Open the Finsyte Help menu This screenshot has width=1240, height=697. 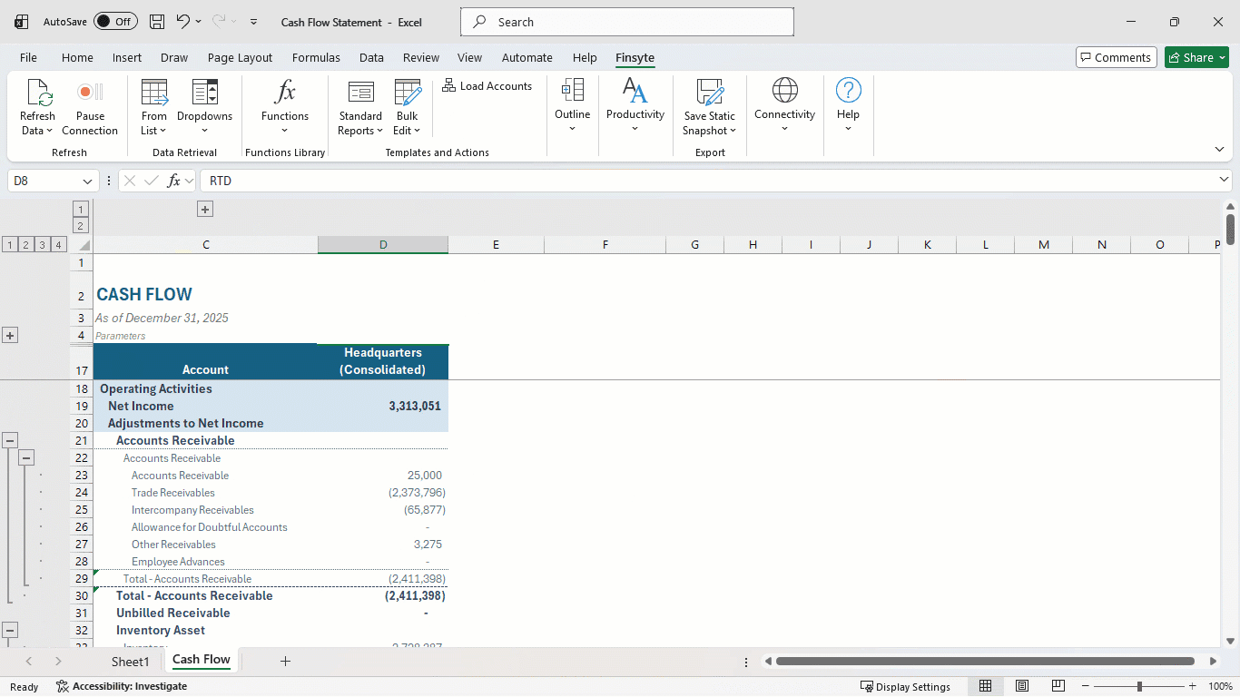click(848, 106)
